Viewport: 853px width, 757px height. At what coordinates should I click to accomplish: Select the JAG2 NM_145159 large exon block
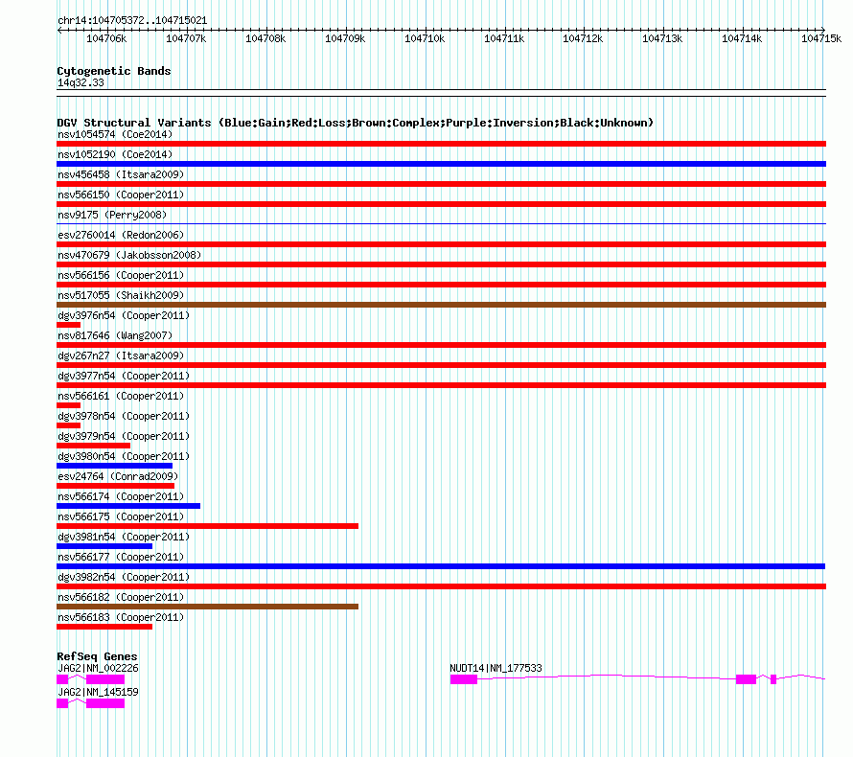click(x=105, y=703)
